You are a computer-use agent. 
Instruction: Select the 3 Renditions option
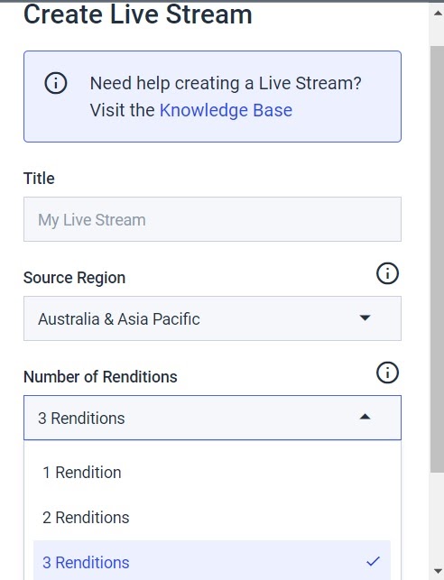coord(212,560)
